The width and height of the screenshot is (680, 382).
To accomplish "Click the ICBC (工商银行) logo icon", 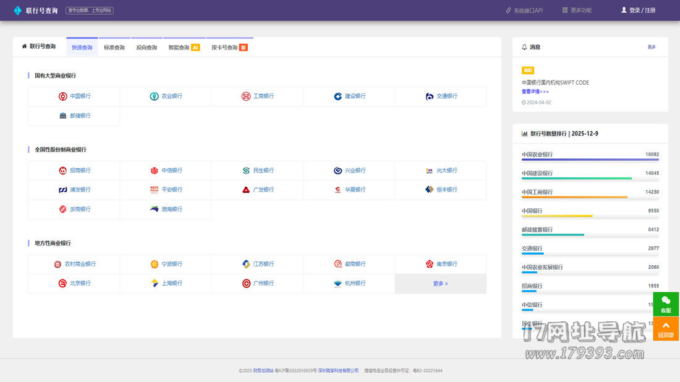I will [x=246, y=96].
